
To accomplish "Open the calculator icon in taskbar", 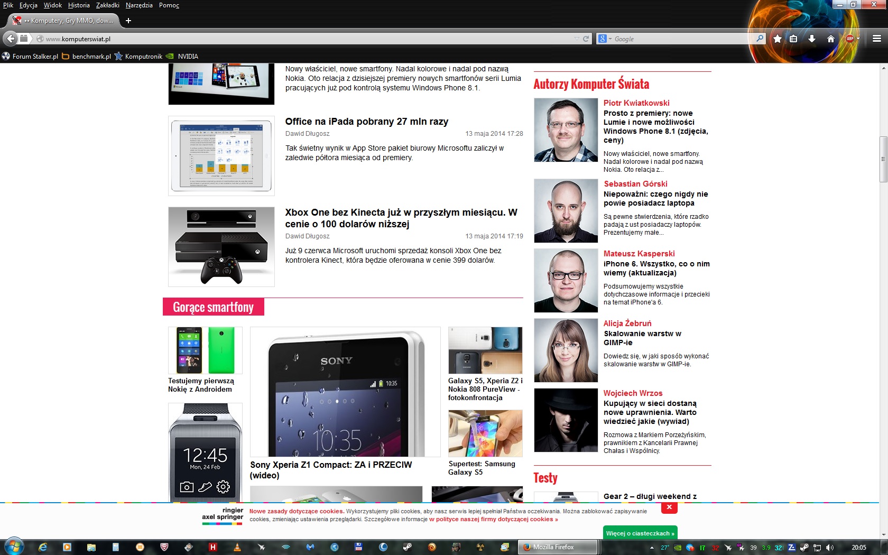I will click(116, 547).
